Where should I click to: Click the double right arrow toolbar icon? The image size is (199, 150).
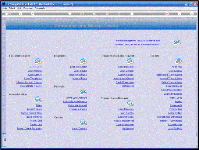click(x=107, y=14)
